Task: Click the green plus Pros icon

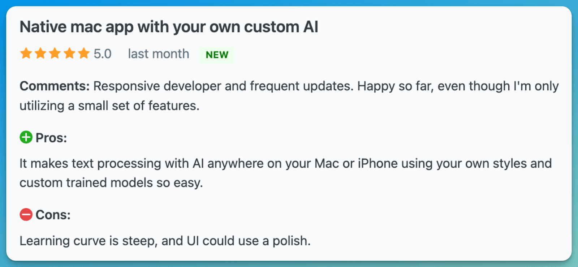Action: coord(26,137)
